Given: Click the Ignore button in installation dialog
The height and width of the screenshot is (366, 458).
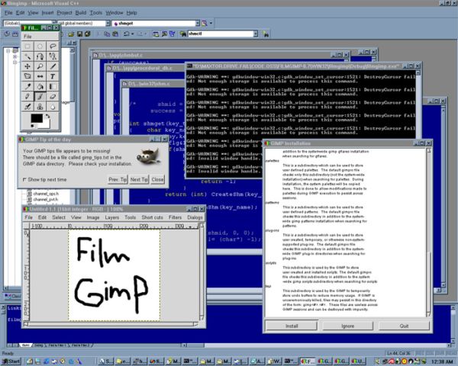Looking at the screenshot, I should point(347,325).
